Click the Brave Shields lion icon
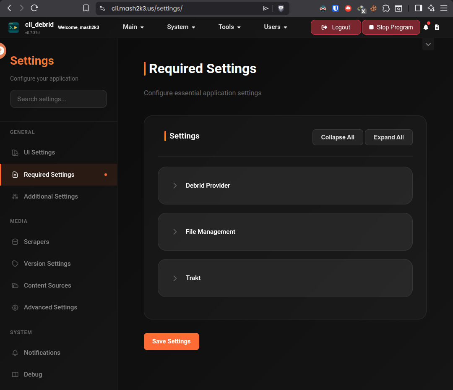The width and height of the screenshot is (453, 390). (x=281, y=8)
